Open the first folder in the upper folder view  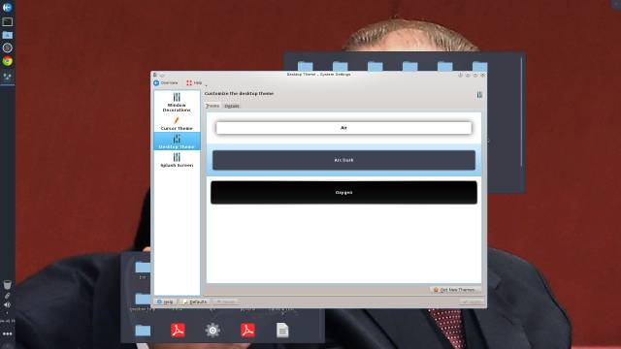coord(306,66)
